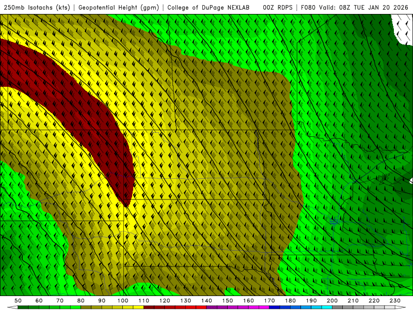The image size is (413, 310).
Task: Select the 70 value on the legend
Action: [60, 301]
